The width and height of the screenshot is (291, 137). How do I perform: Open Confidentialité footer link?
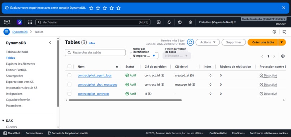218,133
